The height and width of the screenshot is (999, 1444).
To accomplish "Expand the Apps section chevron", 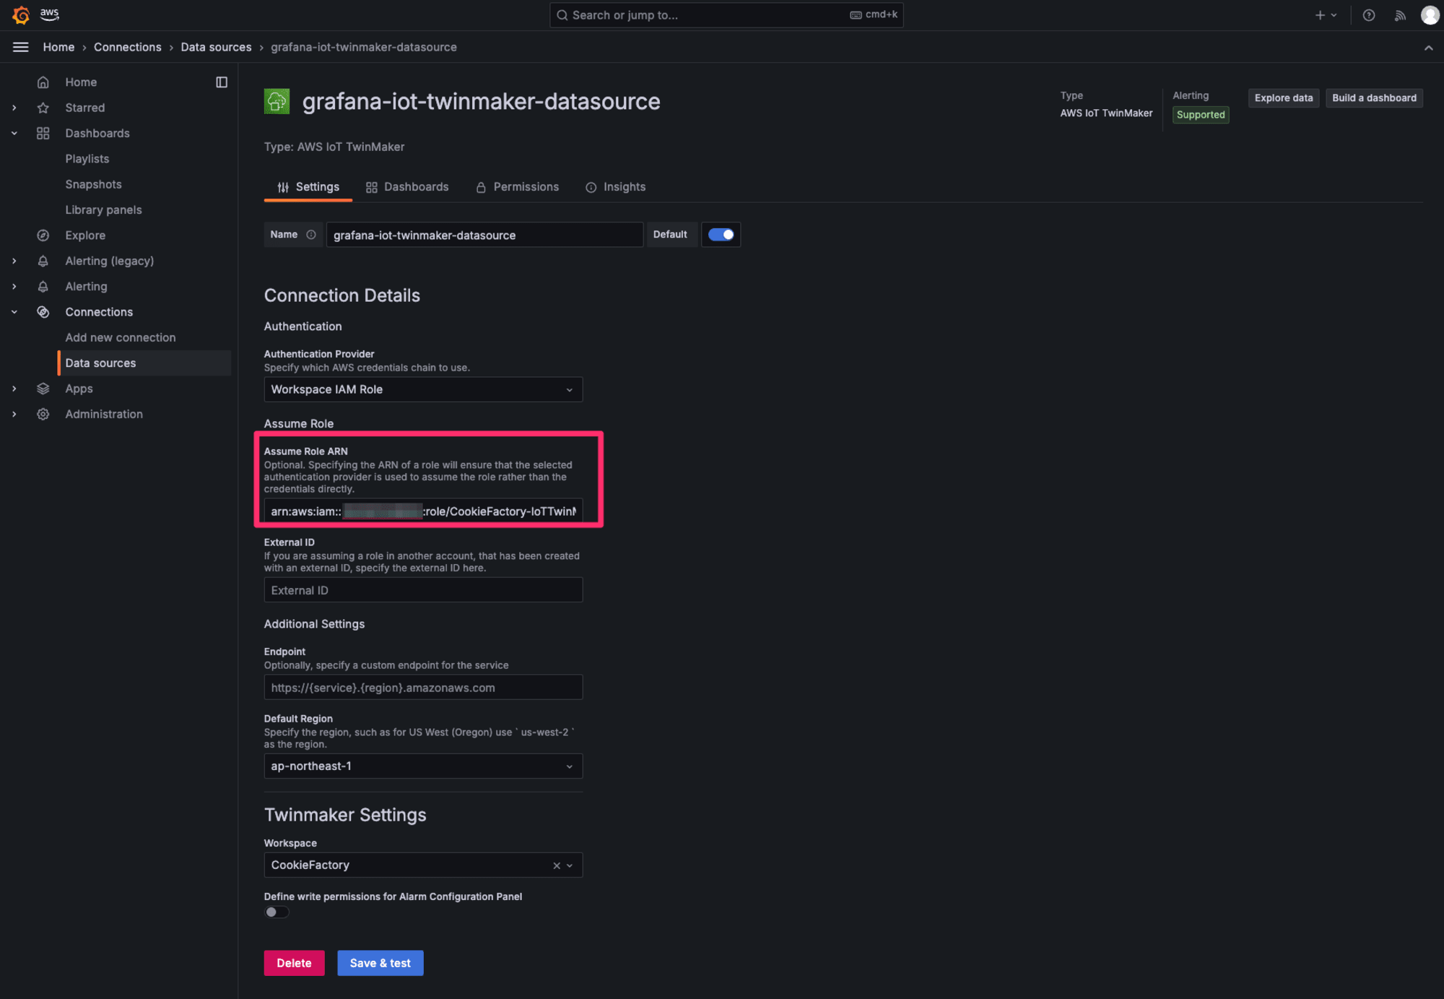I will pyautogui.click(x=14, y=389).
